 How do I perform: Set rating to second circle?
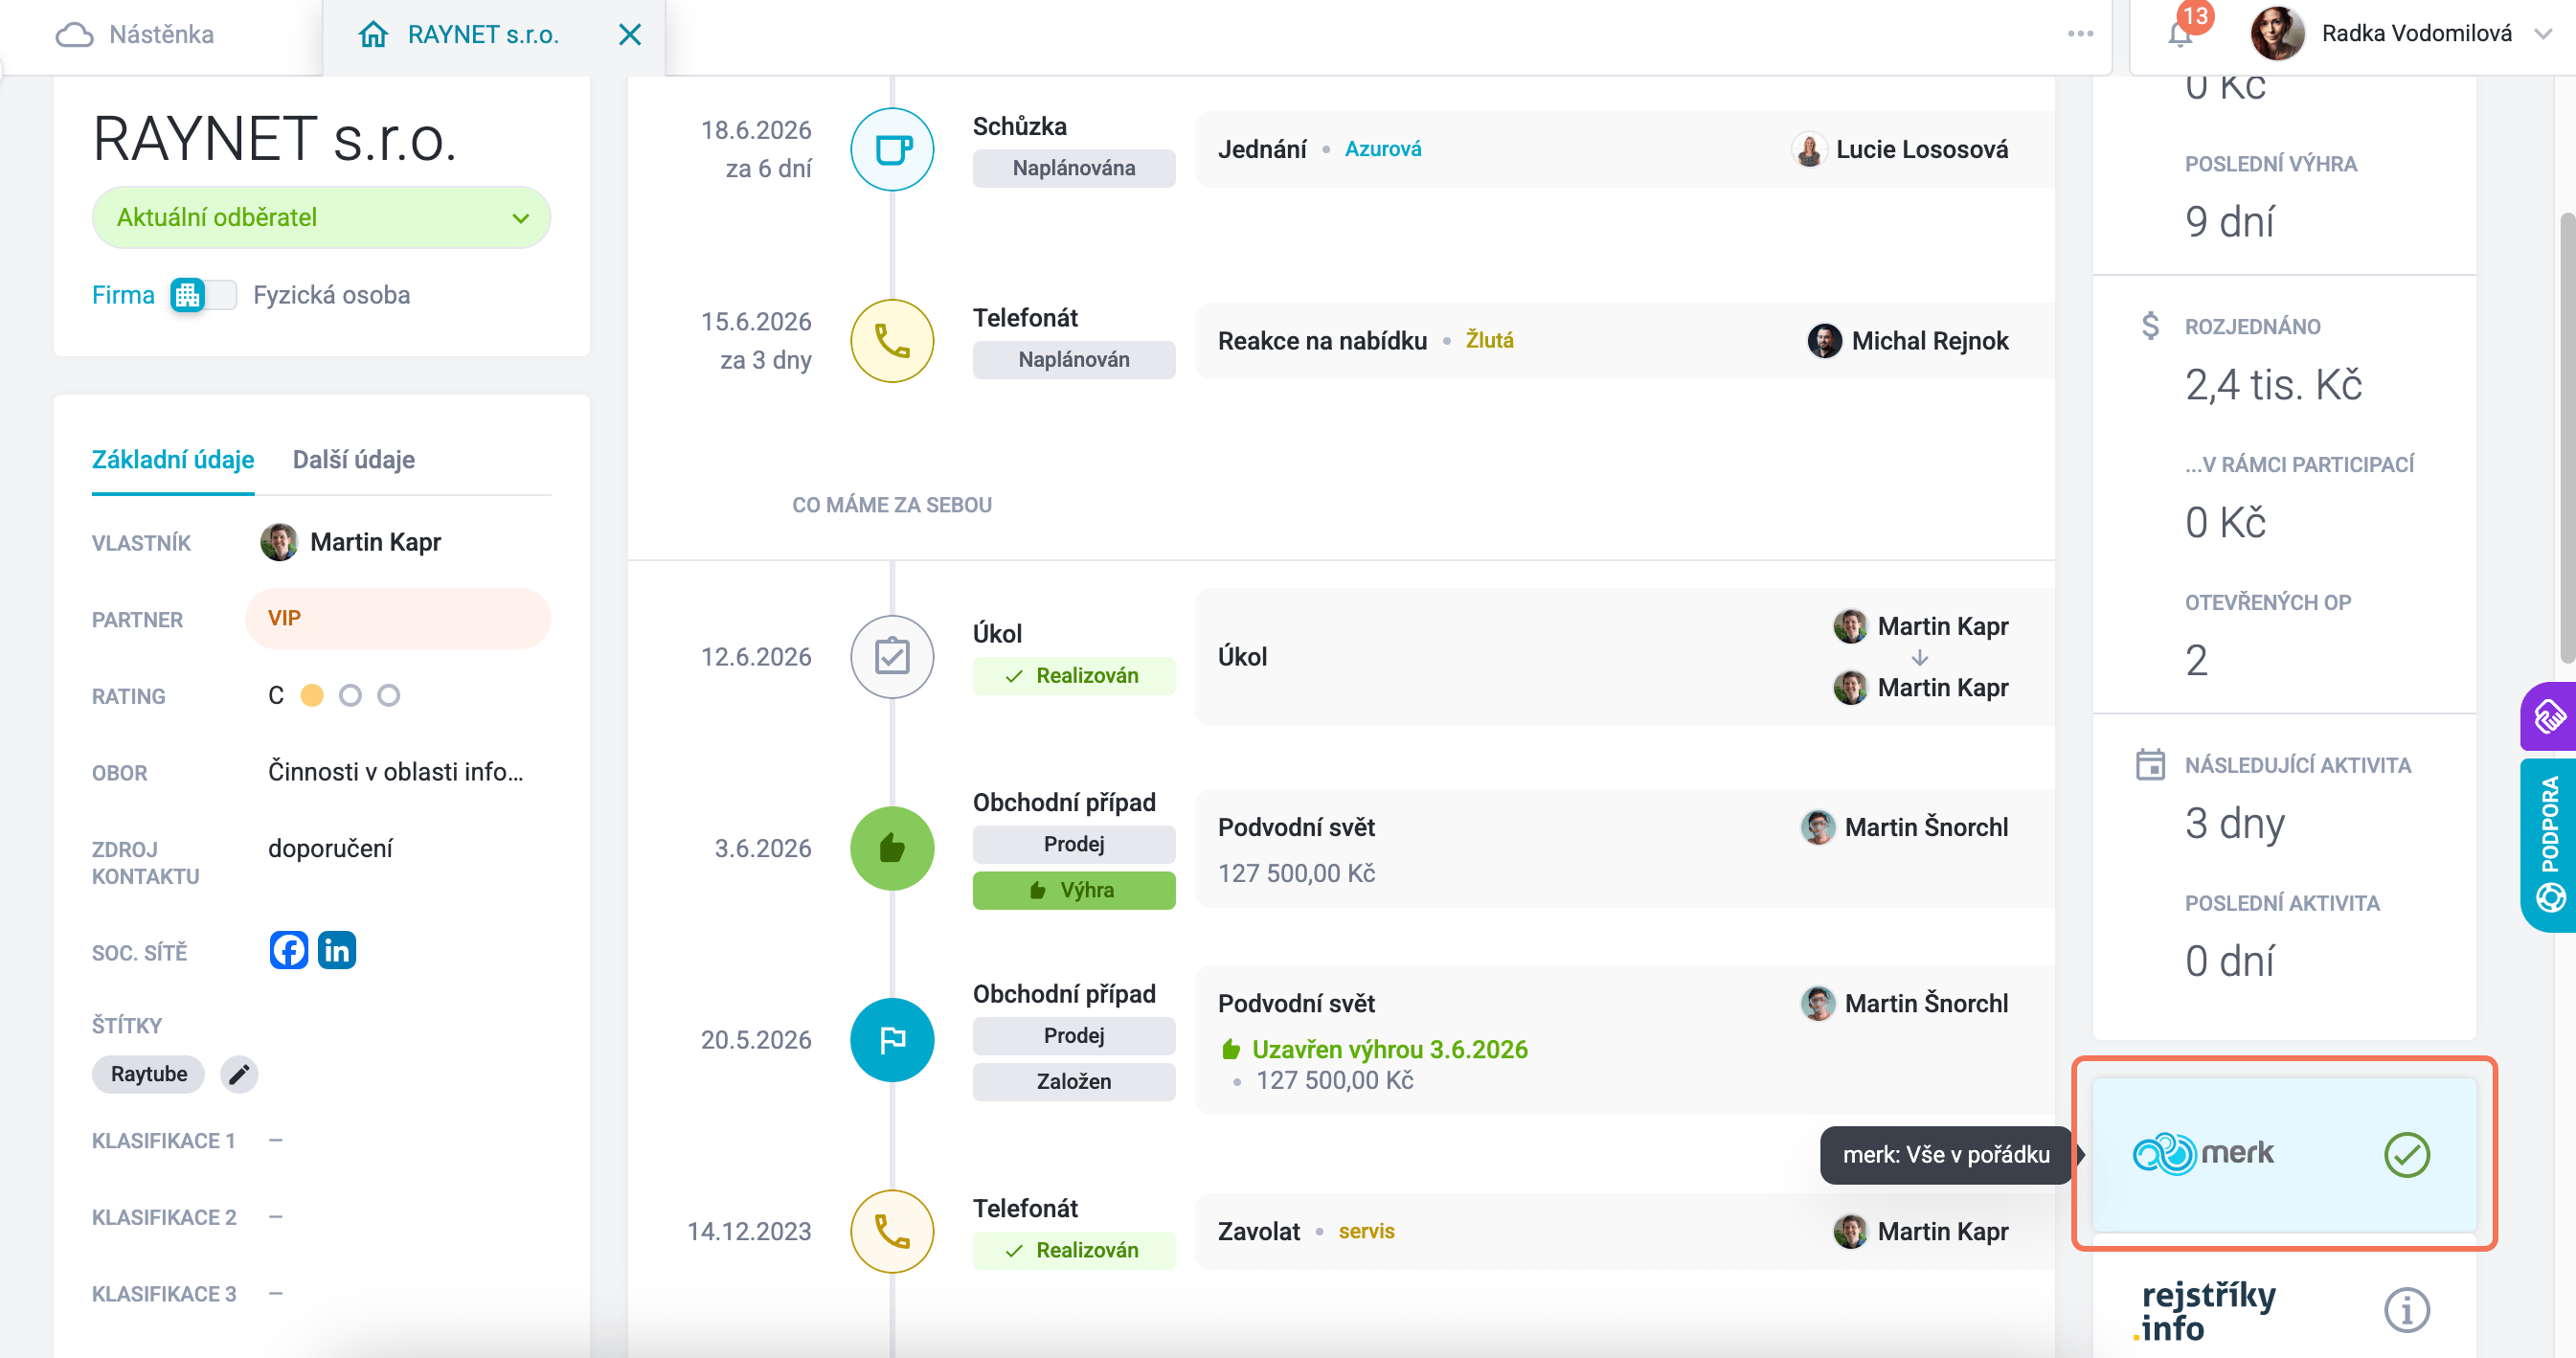point(350,695)
